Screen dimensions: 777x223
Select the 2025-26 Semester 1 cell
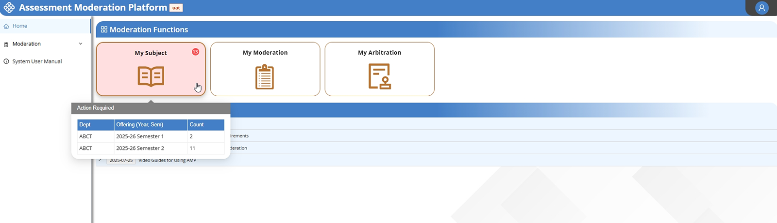coord(151,136)
